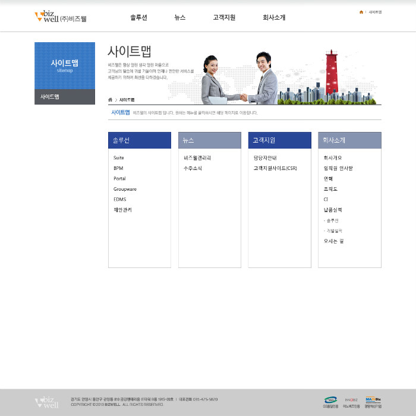This screenshot has height=416, width=416.
Task: Open the CI link
Action: click(x=326, y=200)
